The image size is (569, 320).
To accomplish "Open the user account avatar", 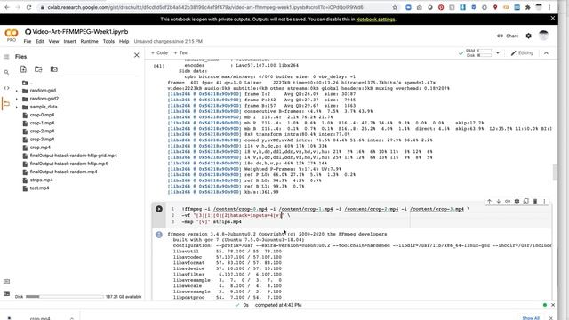I will point(543,36).
